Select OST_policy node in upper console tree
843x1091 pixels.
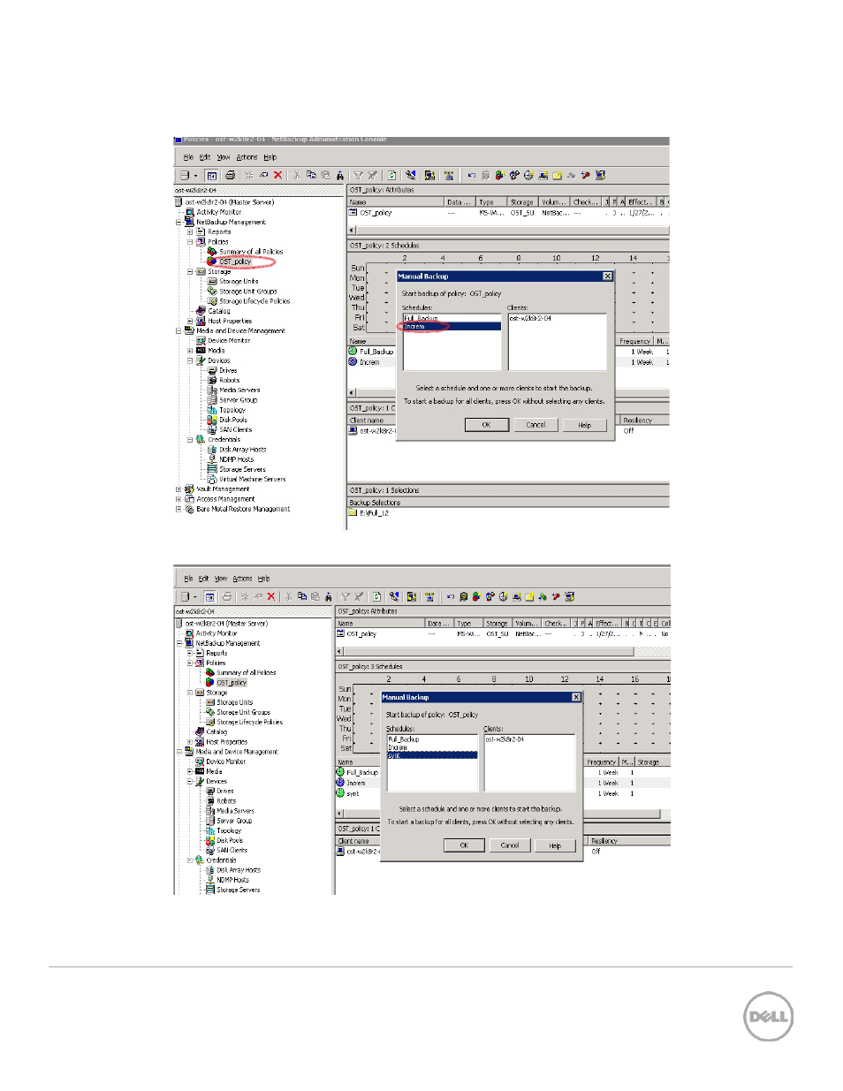(235, 261)
